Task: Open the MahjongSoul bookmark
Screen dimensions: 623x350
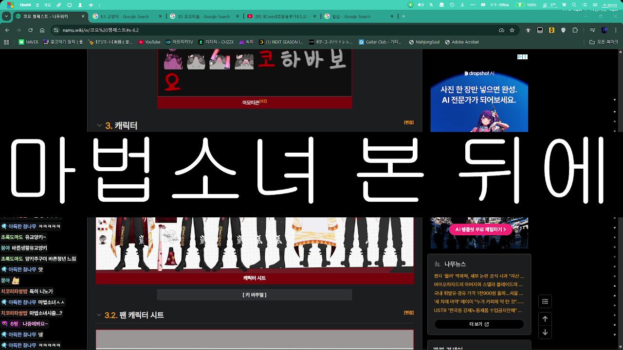Action: 424,42
